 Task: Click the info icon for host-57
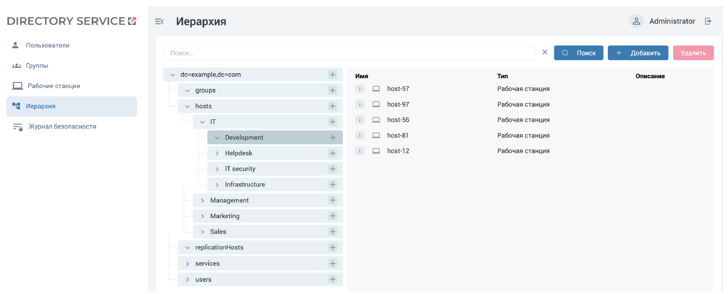click(360, 89)
